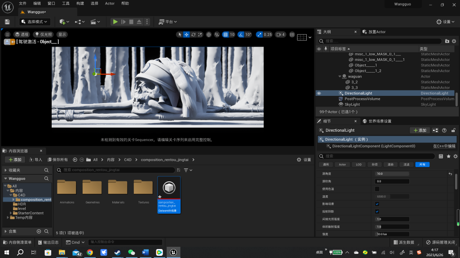
Task: Create new folder in the outliner
Action: (447, 41)
